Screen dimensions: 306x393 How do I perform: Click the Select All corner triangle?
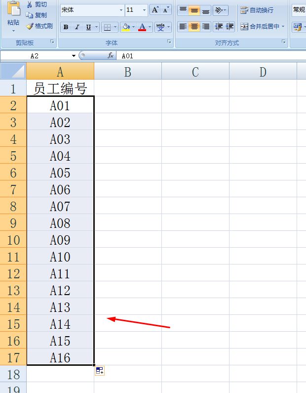click(13, 71)
